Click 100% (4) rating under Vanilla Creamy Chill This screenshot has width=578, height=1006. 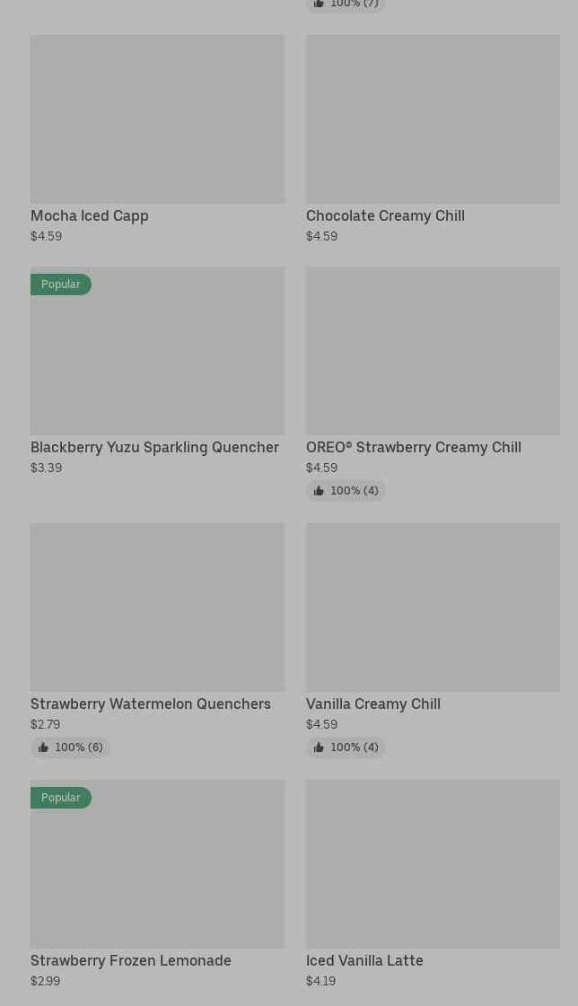click(x=355, y=748)
